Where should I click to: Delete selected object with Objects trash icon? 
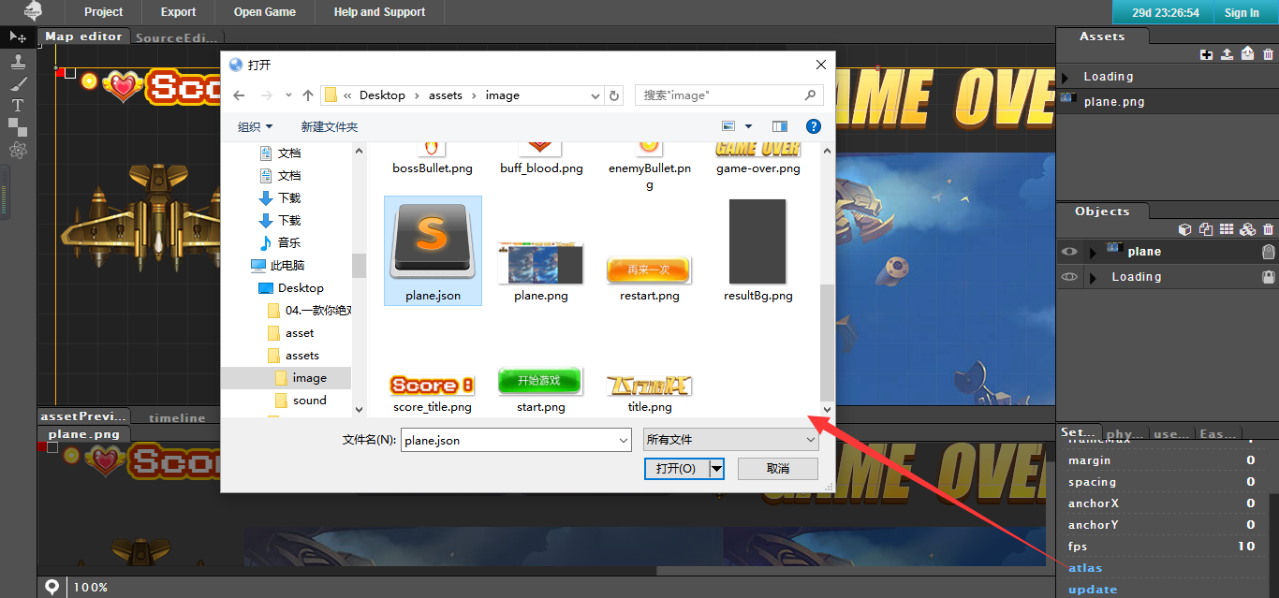1268,229
